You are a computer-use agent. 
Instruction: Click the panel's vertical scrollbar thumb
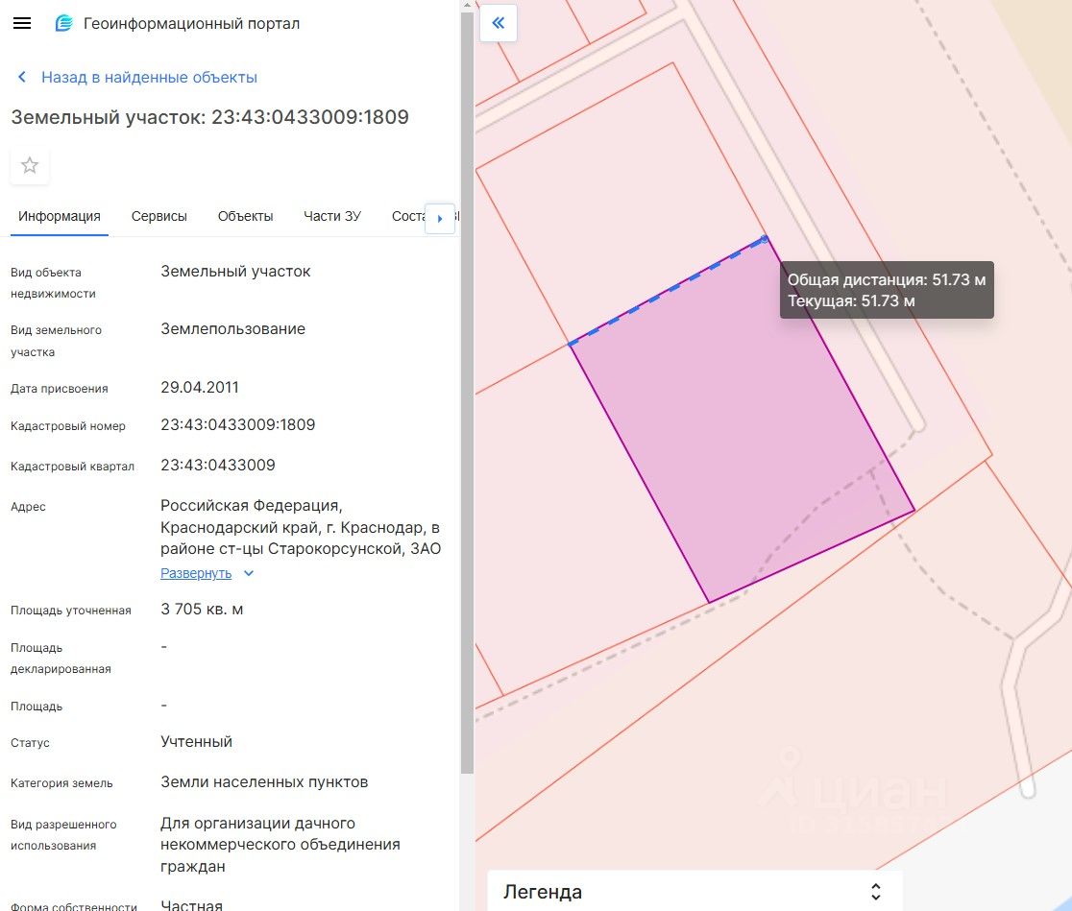467,393
